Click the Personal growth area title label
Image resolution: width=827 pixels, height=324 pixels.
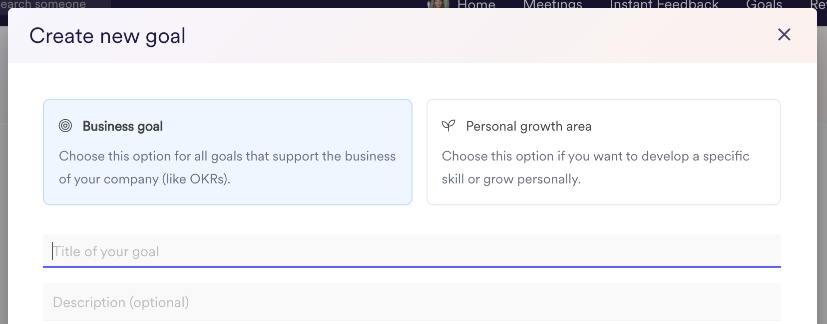(x=529, y=126)
